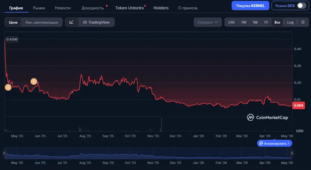This screenshot has height=170, width=311.
Task: Click the USD currency label
Action: coord(300,131)
